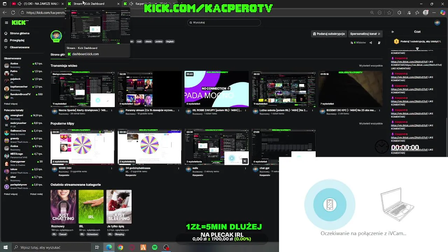Click the Spersonalizuj kanał button
Image resolution: width=448 pixels, height=252 pixels.
tap(365, 34)
